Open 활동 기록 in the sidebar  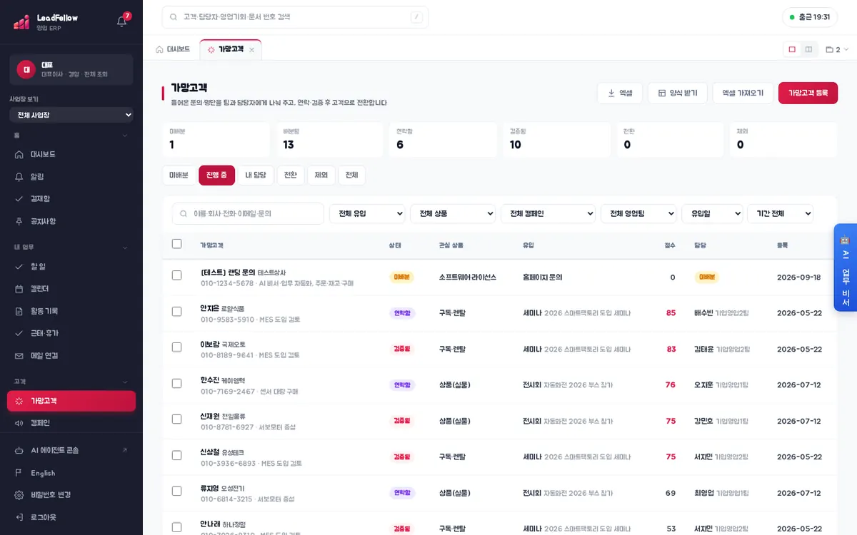point(71,311)
